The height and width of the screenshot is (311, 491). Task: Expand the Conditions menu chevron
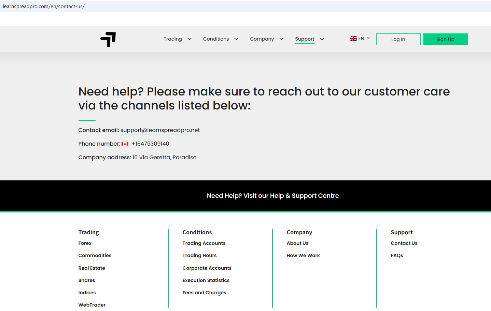coord(236,39)
